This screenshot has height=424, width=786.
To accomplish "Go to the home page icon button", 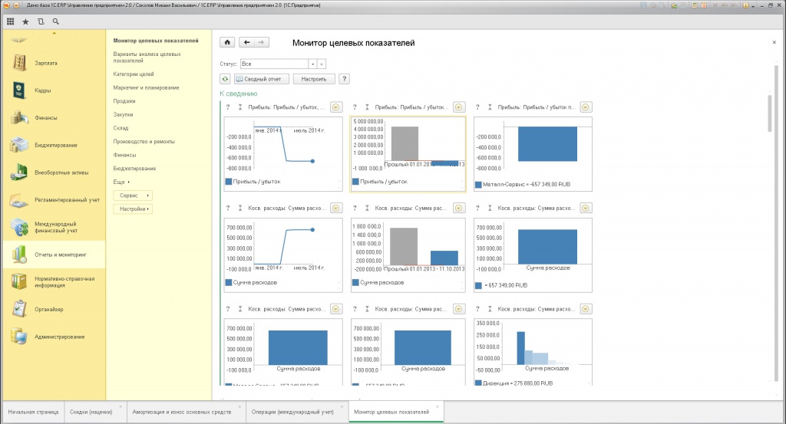I will tap(227, 42).
